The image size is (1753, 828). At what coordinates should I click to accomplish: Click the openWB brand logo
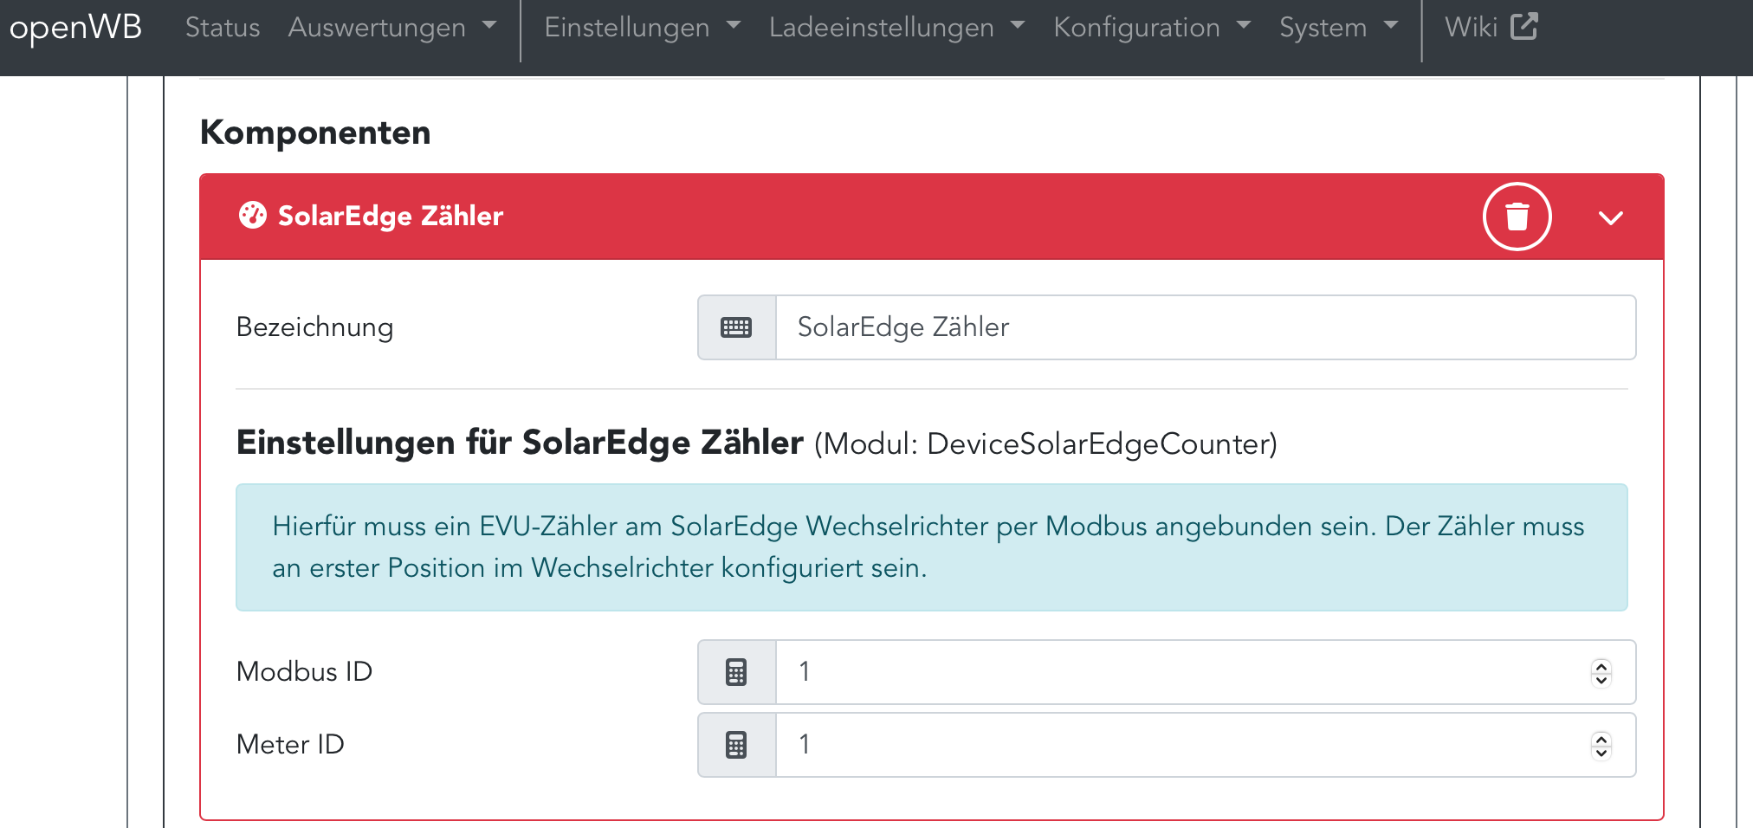coord(75,27)
